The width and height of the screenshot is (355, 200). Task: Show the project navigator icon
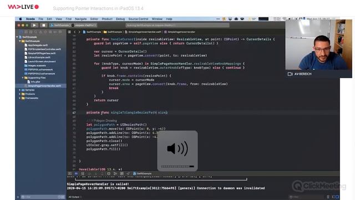pos(21,32)
